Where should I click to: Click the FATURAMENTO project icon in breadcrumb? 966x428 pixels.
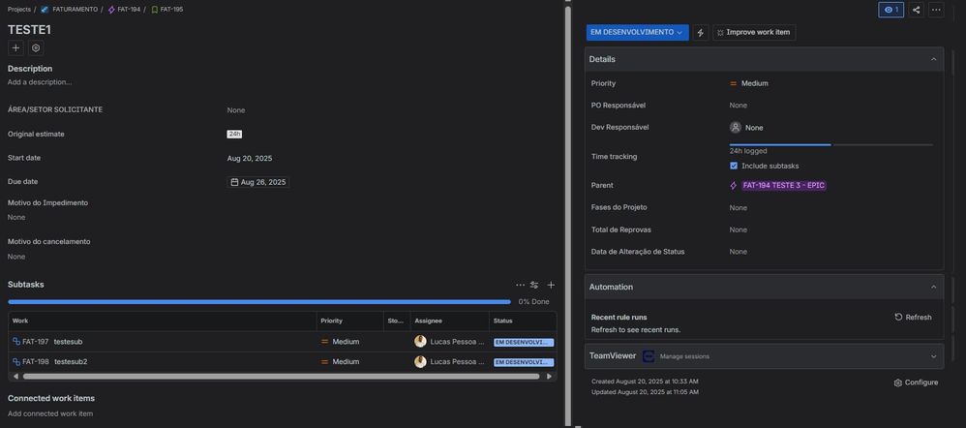coord(45,10)
